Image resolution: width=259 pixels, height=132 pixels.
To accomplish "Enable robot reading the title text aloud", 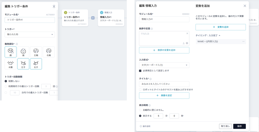I will coord(140,90).
